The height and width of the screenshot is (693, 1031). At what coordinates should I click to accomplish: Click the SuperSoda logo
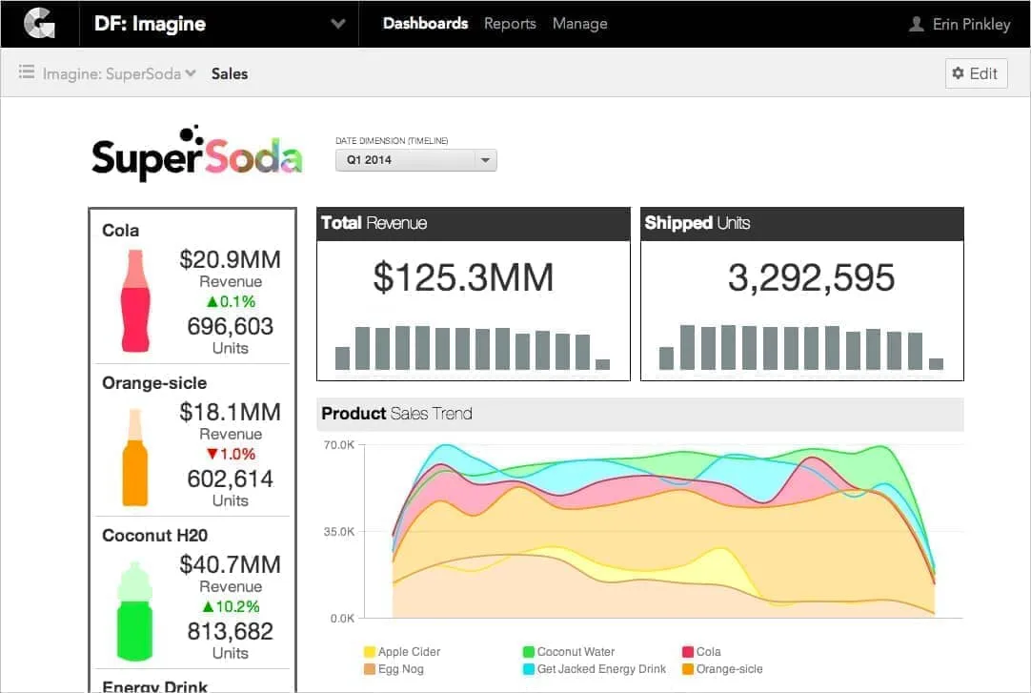[x=197, y=153]
